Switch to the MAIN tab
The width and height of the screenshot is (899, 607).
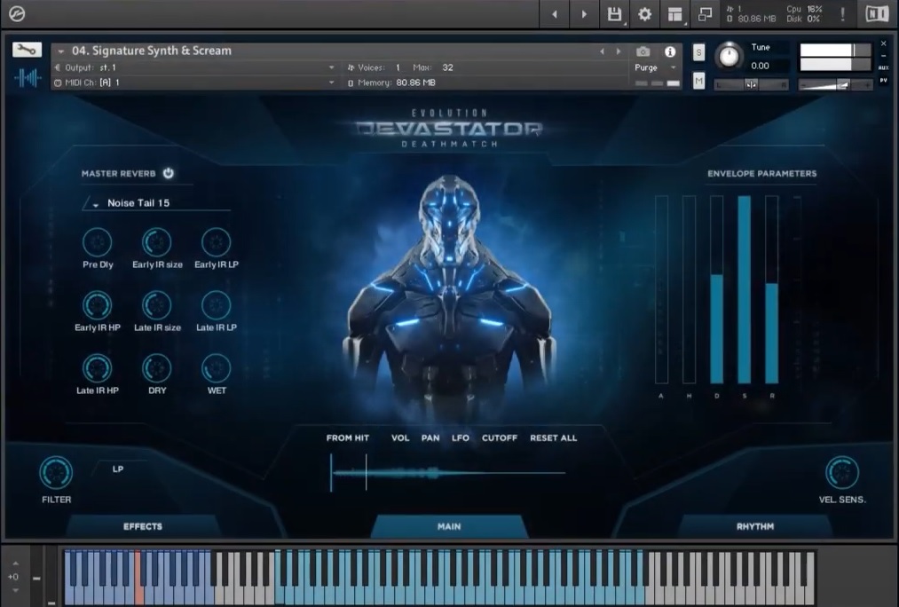(449, 526)
